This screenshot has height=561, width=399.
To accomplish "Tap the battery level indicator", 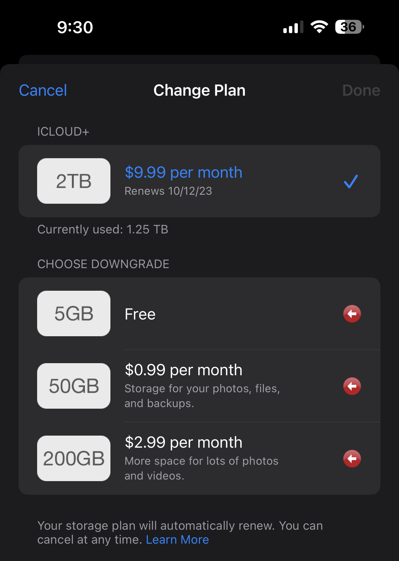I will coord(350,27).
